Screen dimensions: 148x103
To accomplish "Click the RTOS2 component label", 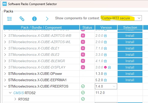I will click(x=24, y=99).
